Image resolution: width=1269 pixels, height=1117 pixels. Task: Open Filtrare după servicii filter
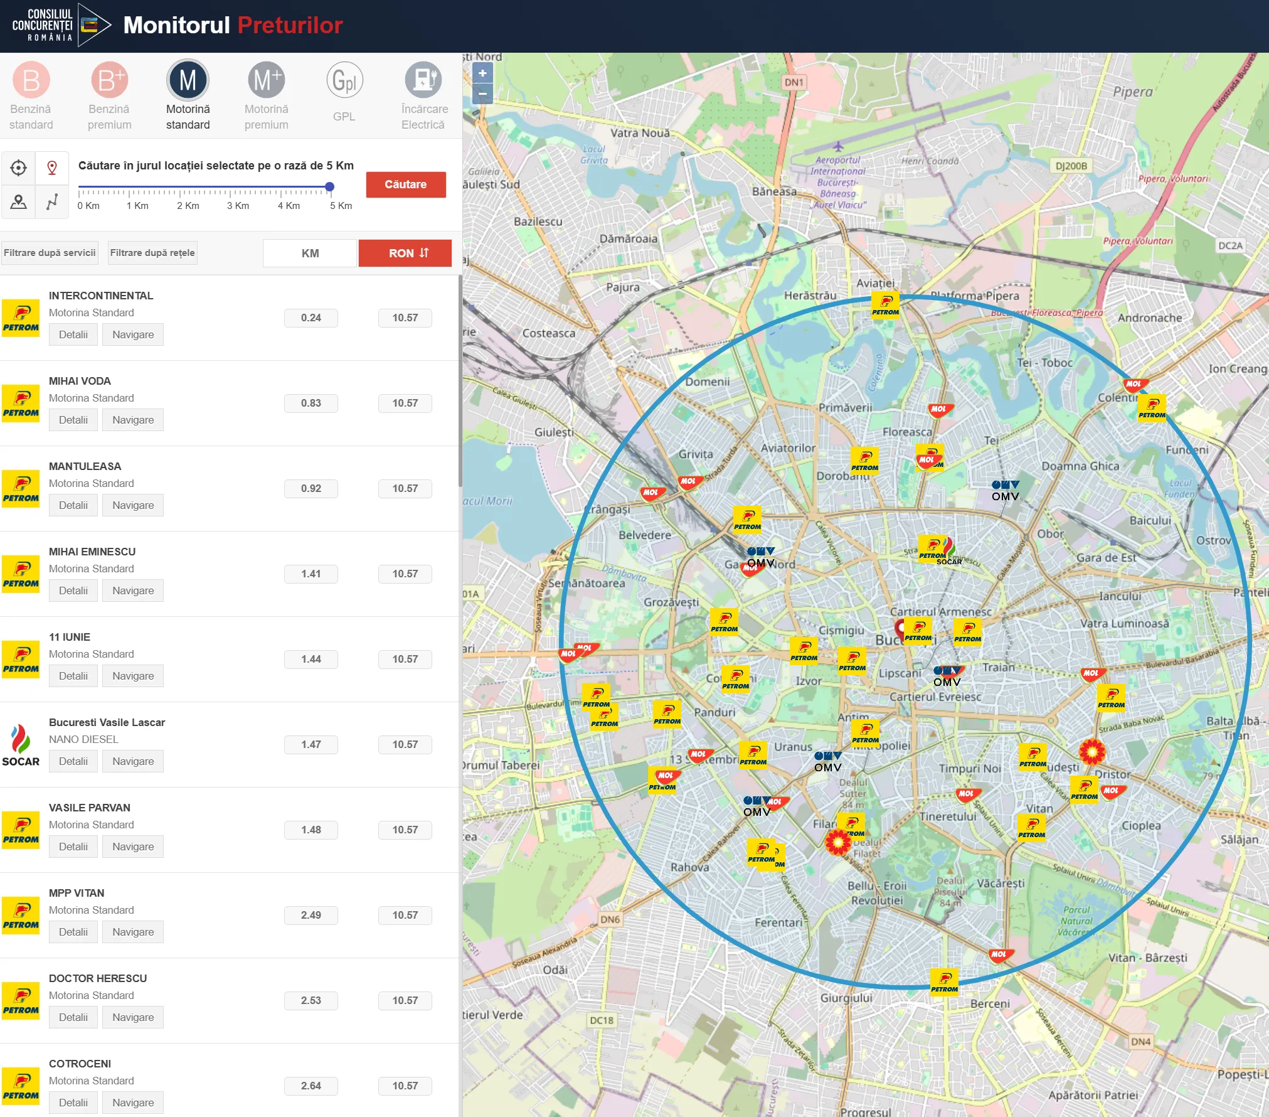[50, 253]
